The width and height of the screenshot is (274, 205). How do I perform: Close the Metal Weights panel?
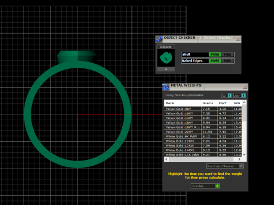coord(245,87)
